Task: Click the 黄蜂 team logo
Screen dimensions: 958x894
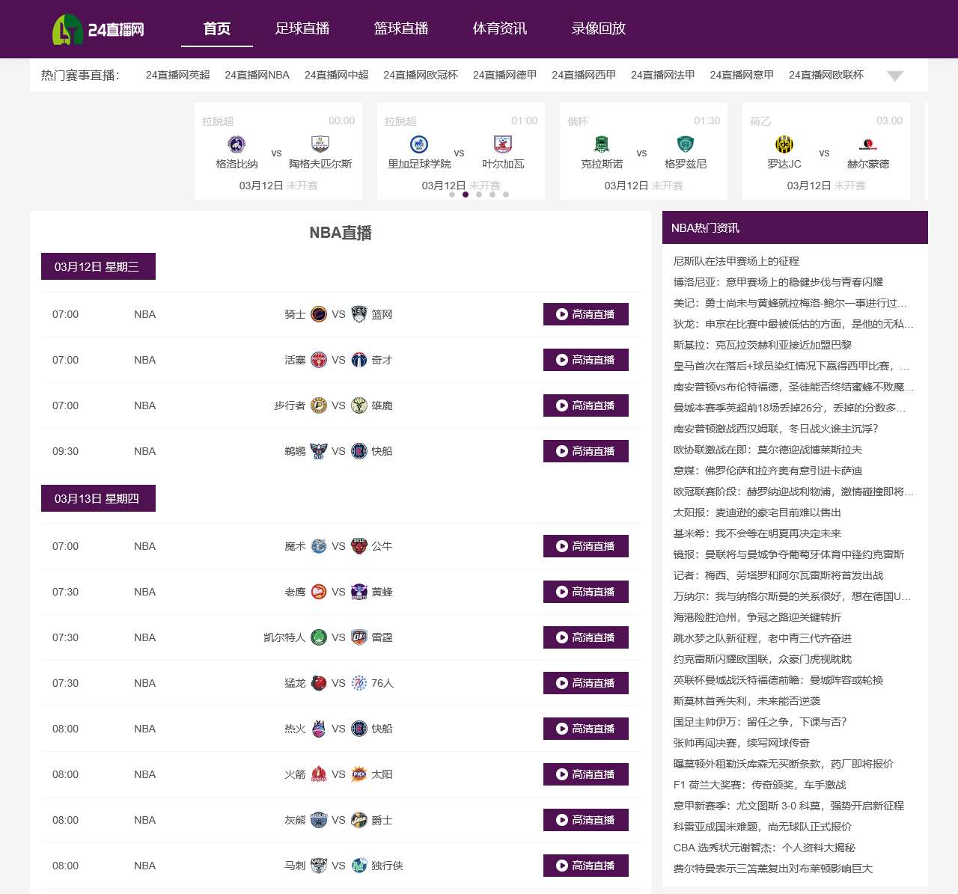Action: click(x=359, y=592)
